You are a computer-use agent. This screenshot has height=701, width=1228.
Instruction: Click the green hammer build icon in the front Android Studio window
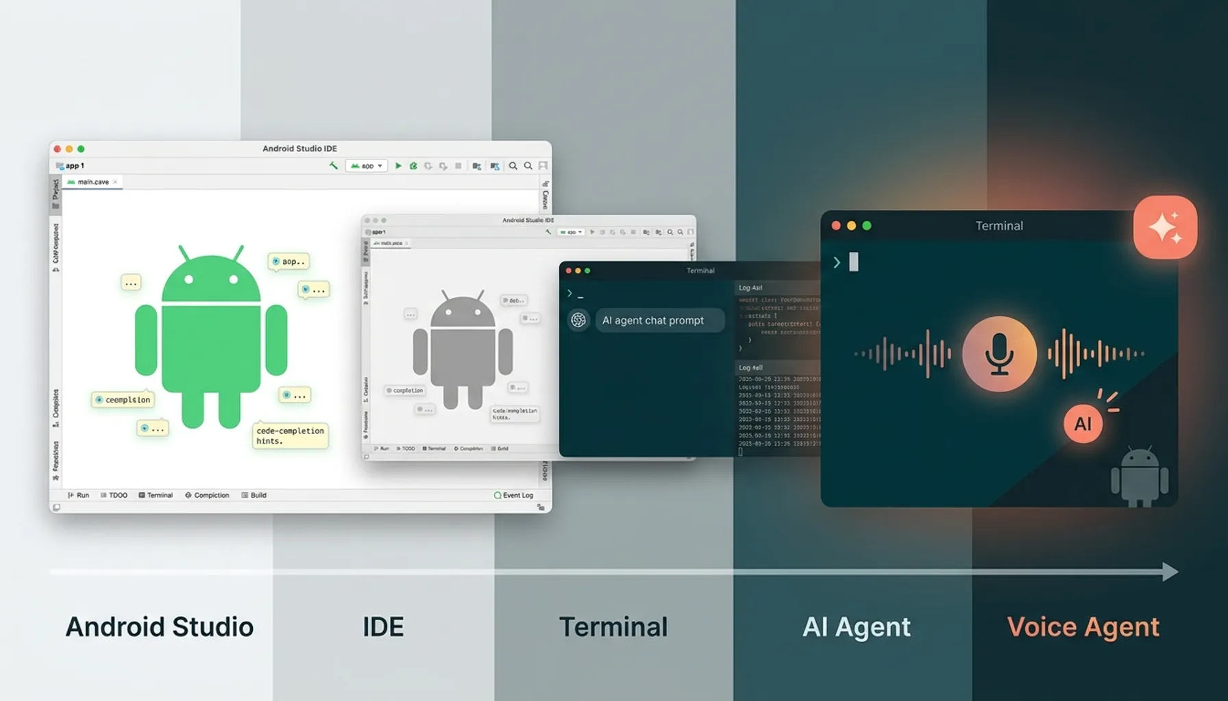(x=334, y=166)
